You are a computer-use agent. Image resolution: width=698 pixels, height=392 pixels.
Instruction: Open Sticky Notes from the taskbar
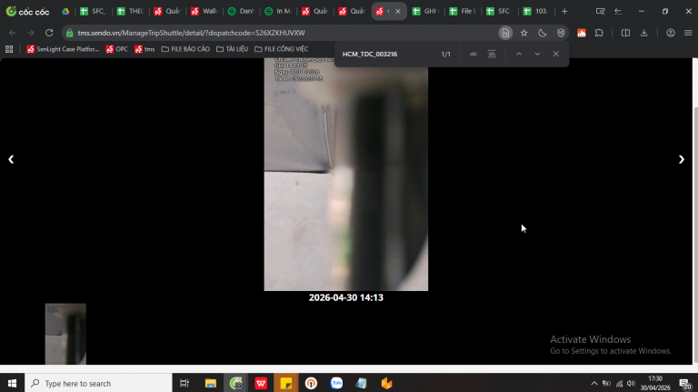pos(285,383)
